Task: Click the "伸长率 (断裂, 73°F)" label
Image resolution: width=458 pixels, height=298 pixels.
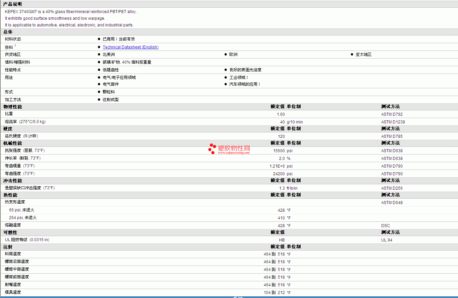Action: 23,158
